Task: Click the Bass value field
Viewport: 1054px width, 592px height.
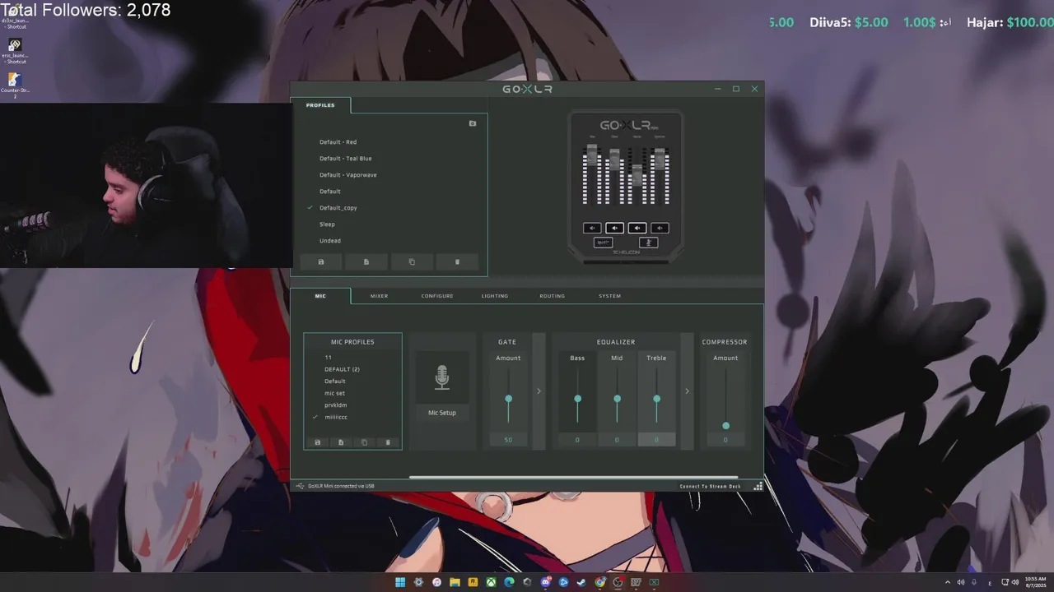Action: pos(577,440)
